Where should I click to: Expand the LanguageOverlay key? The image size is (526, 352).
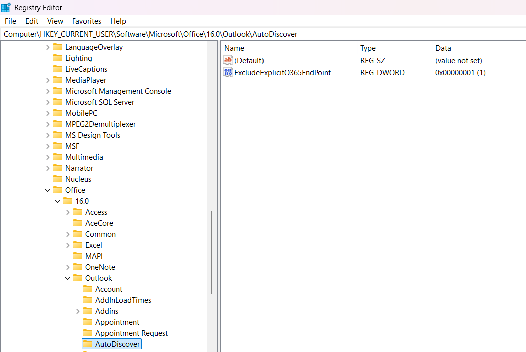(x=48, y=47)
